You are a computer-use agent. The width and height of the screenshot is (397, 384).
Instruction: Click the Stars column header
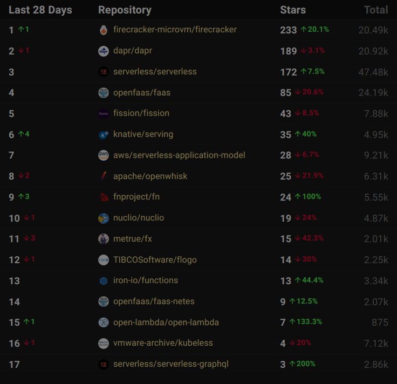tap(293, 10)
